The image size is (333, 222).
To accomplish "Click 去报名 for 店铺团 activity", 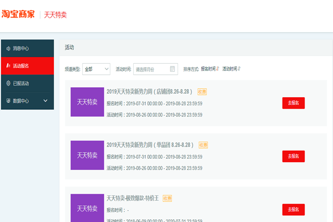I will (x=294, y=103).
